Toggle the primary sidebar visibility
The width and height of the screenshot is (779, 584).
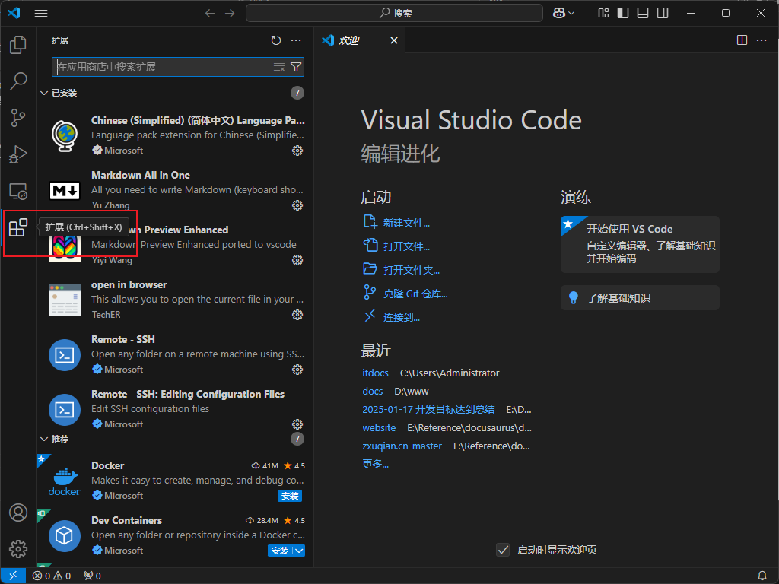click(x=623, y=14)
